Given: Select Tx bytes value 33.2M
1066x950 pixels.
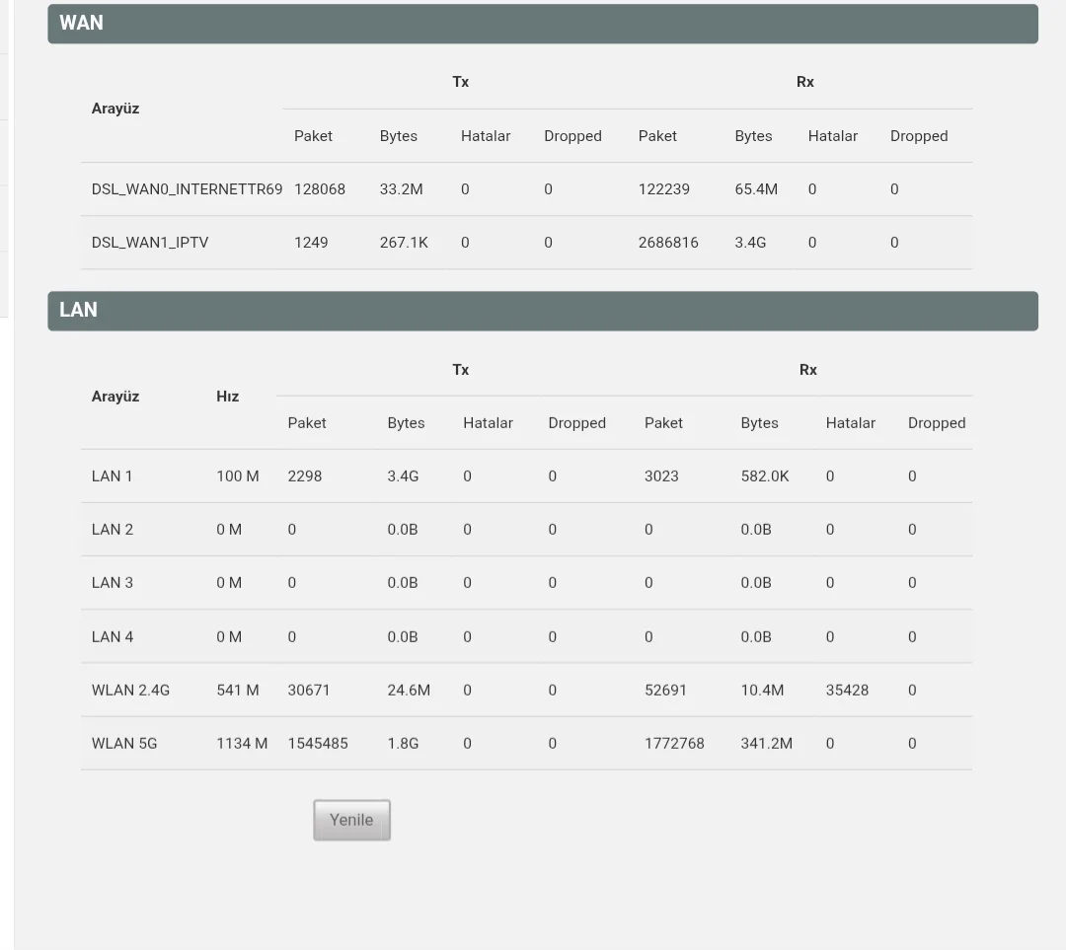Looking at the screenshot, I should tap(401, 188).
